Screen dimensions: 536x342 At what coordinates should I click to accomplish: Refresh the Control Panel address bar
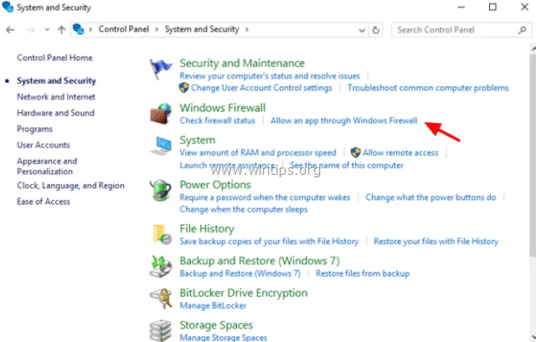pos(376,30)
